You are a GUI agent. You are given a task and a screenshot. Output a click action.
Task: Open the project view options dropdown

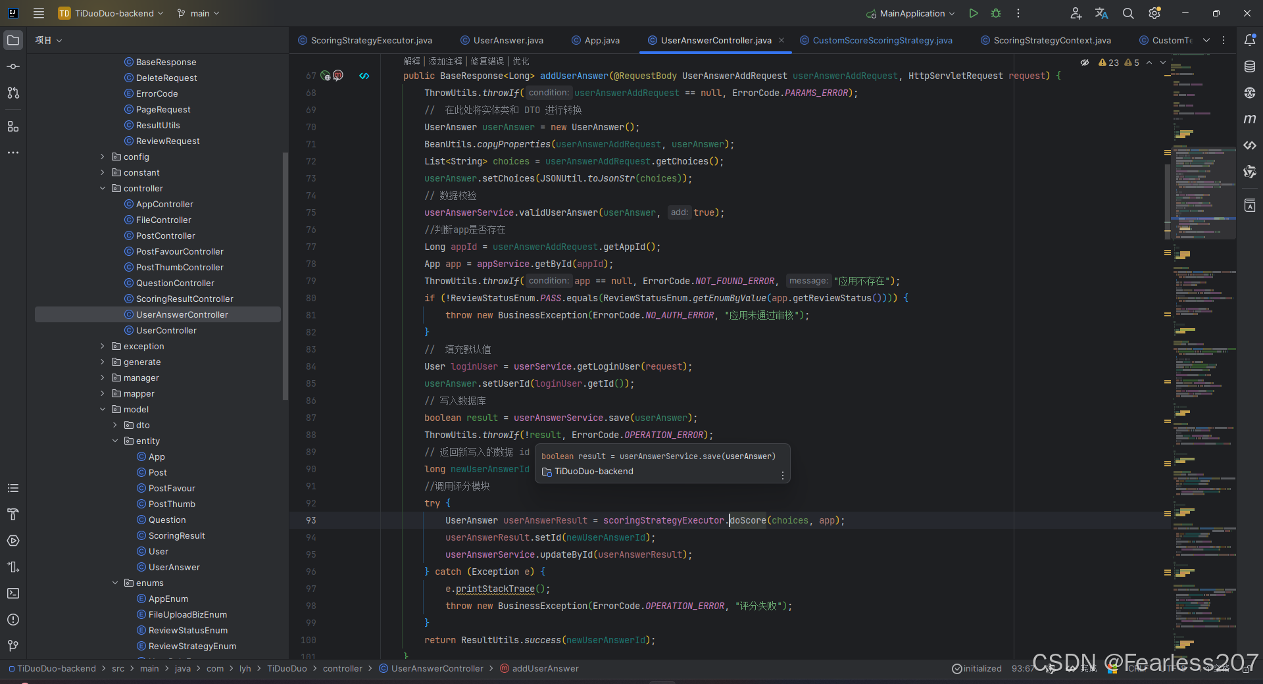point(49,40)
